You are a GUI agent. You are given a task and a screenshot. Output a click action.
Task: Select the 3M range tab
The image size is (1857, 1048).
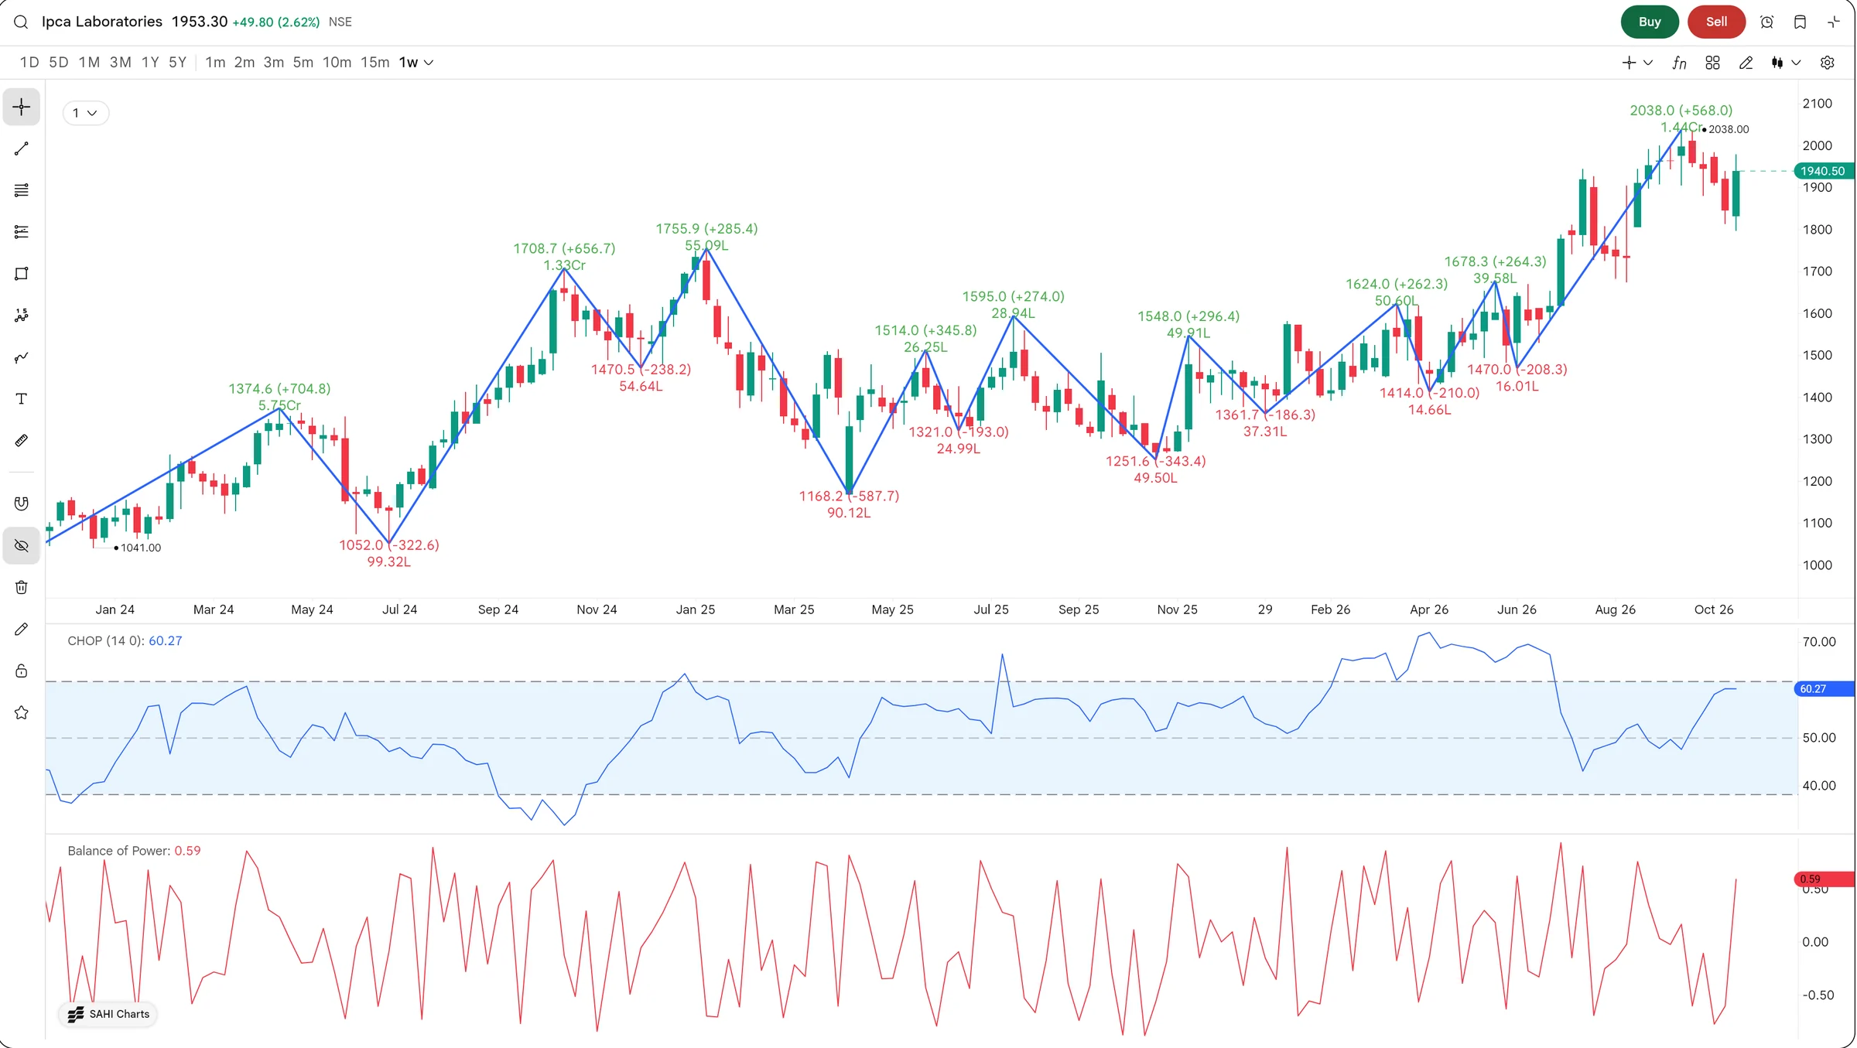tap(120, 63)
